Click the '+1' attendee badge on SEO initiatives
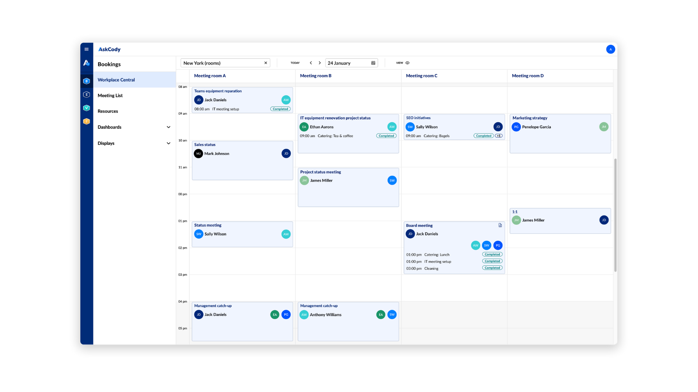This screenshot has height=392, width=698. 498,135
